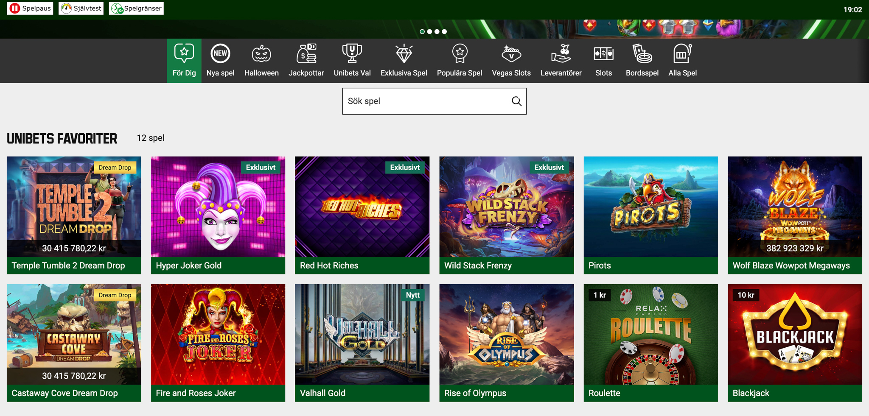Choose the Unibets Val trophy icon
Image resolution: width=869 pixels, height=416 pixels.
(352, 53)
